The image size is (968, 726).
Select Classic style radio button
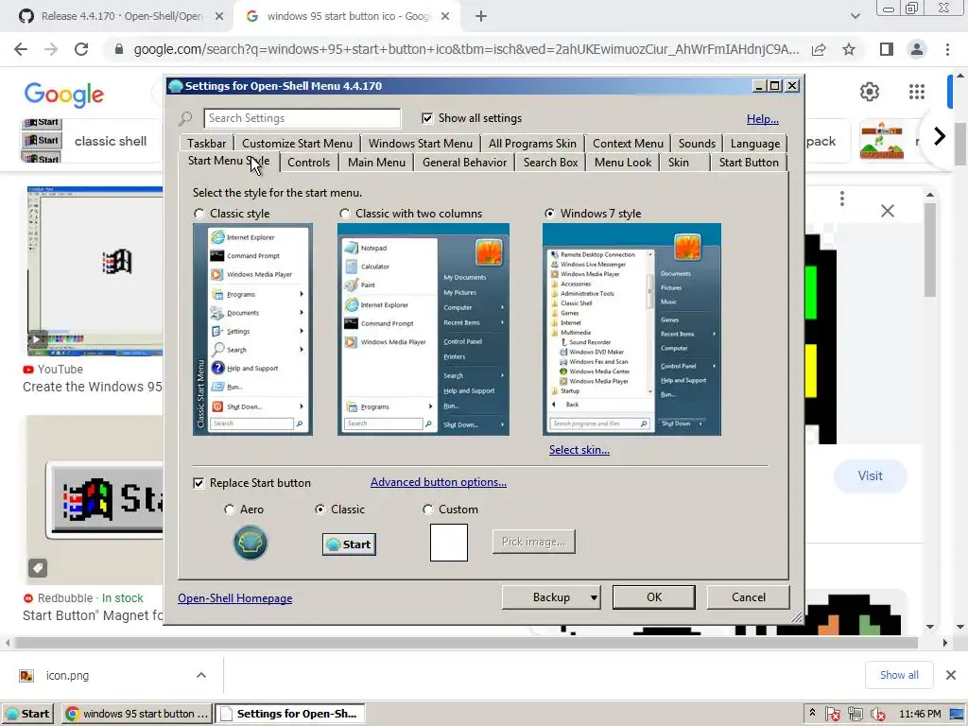199,214
